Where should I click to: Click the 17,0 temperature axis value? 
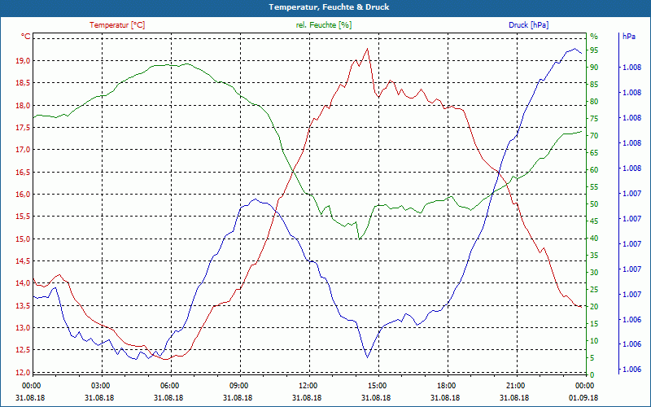pyautogui.click(x=24, y=150)
